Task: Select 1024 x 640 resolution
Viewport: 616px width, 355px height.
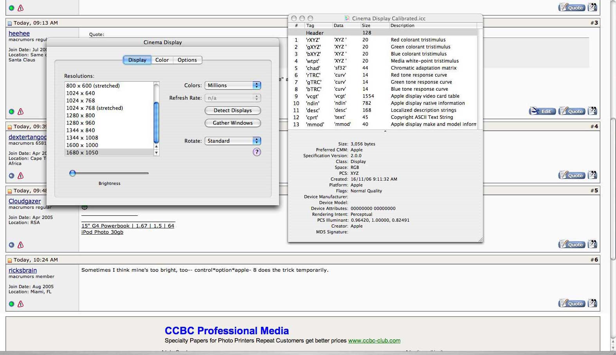Action: tap(109, 93)
